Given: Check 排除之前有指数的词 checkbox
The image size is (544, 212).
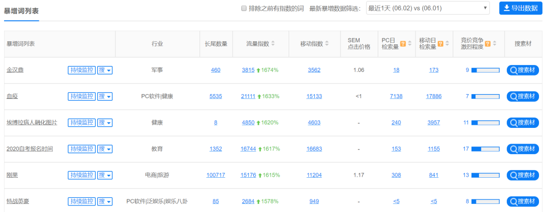Looking at the screenshot, I should pyautogui.click(x=244, y=9).
